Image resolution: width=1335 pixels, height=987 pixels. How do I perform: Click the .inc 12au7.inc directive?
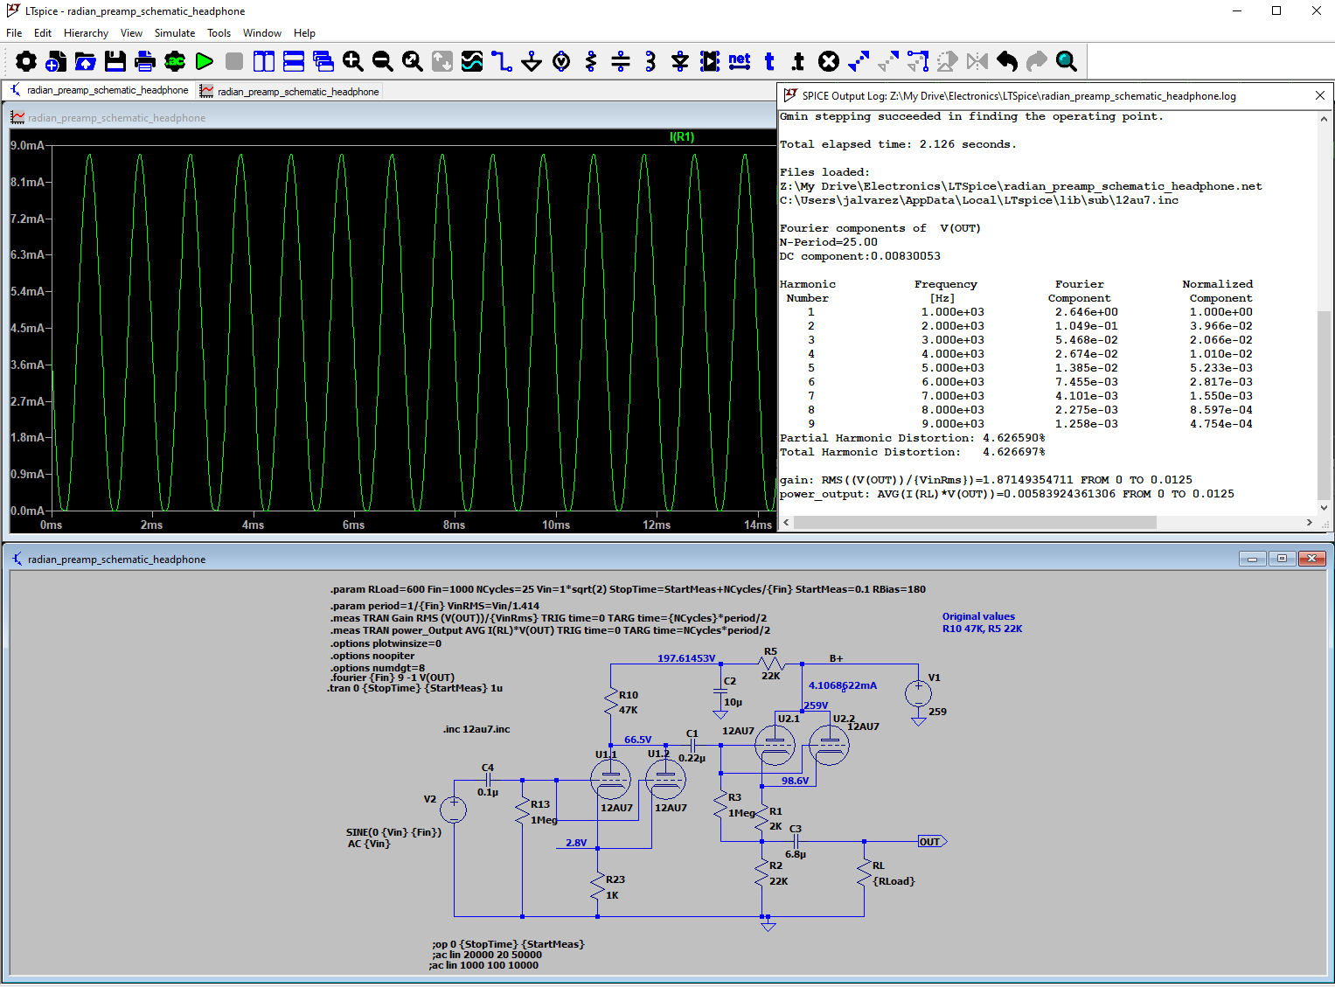click(x=476, y=729)
